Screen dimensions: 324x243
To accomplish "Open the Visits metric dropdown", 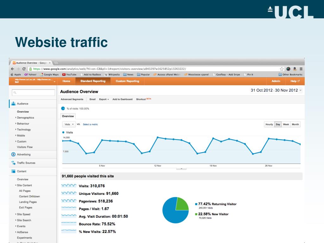I will (69, 124).
